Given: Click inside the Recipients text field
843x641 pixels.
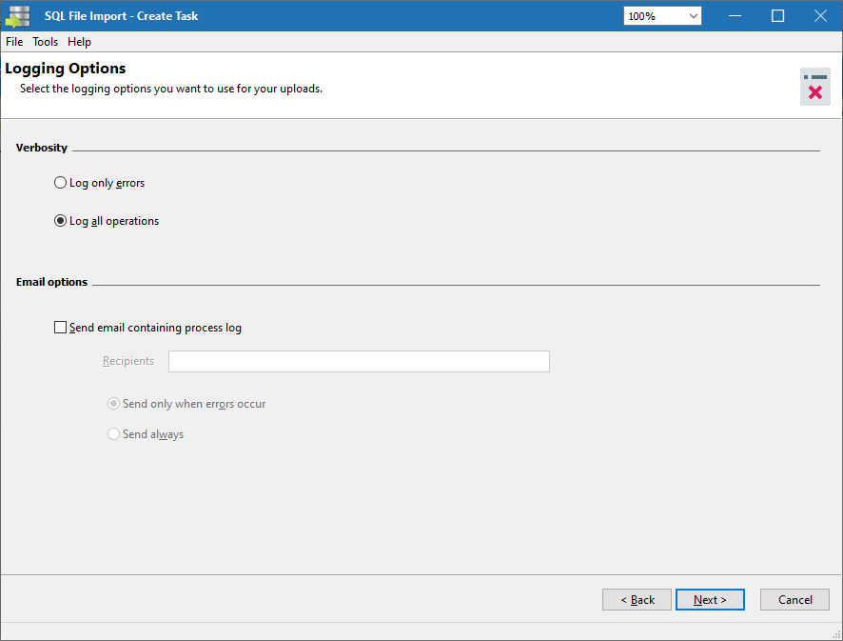Looking at the screenshot, I should tap(359, 362).
